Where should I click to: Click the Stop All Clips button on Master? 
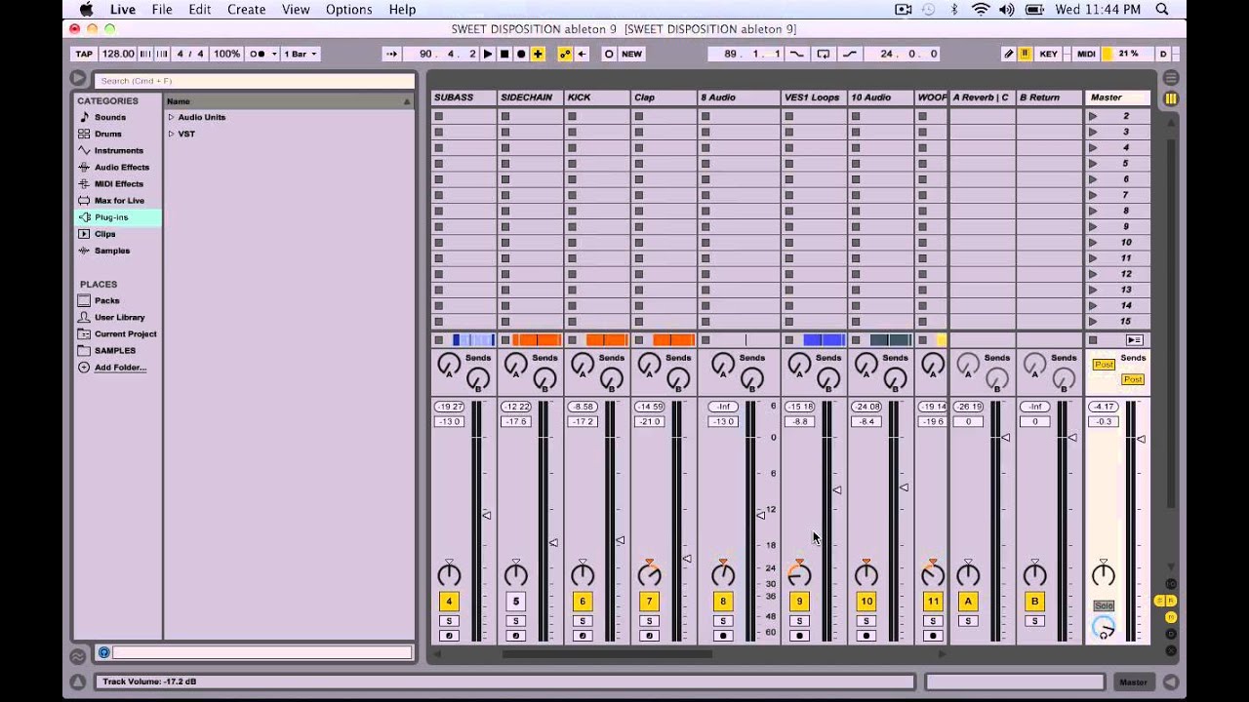point(1092,340)
